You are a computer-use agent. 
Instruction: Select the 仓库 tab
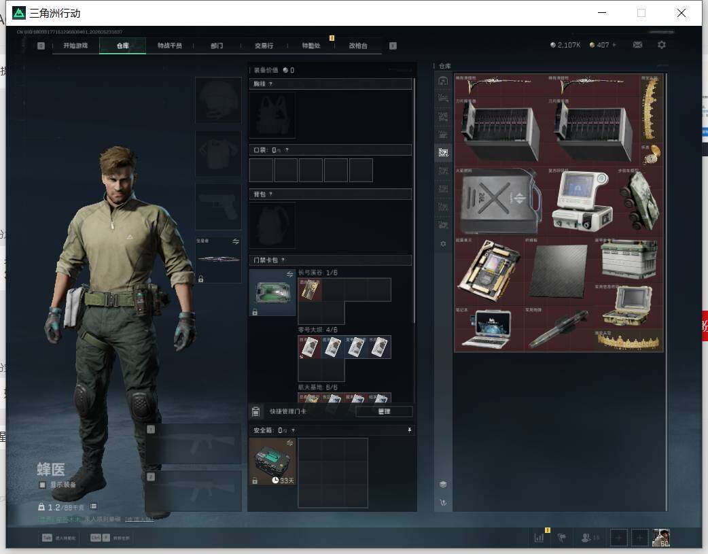click(123, 46)
